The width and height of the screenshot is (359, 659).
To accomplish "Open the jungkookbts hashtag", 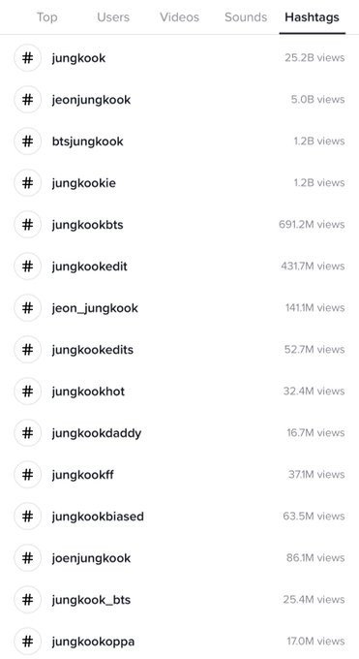I will click(179, 225).
